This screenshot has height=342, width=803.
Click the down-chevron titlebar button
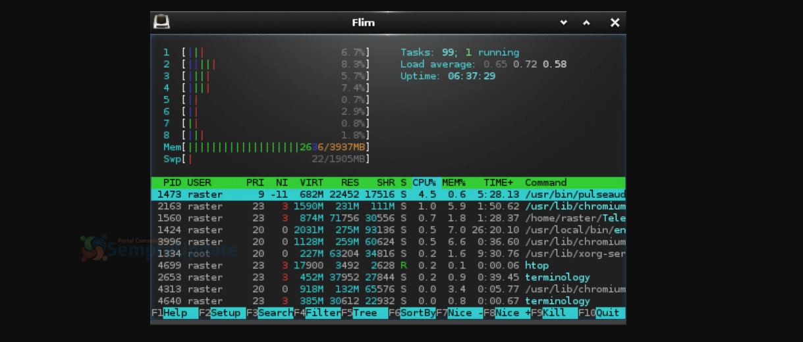point(564,22)
